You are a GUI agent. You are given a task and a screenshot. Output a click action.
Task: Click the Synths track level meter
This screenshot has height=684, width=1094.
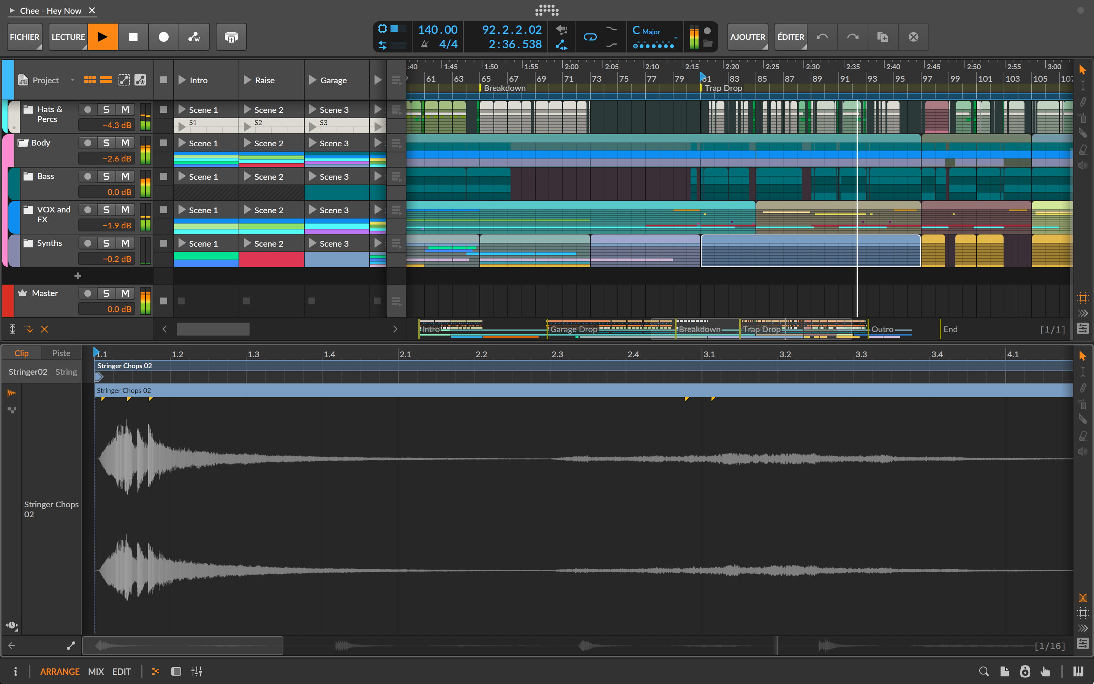[x=145, y=251]
